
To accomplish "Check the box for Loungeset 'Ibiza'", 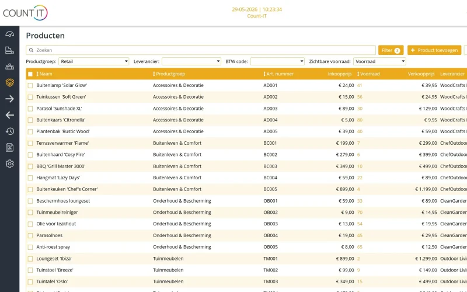I will click(30, 259).
